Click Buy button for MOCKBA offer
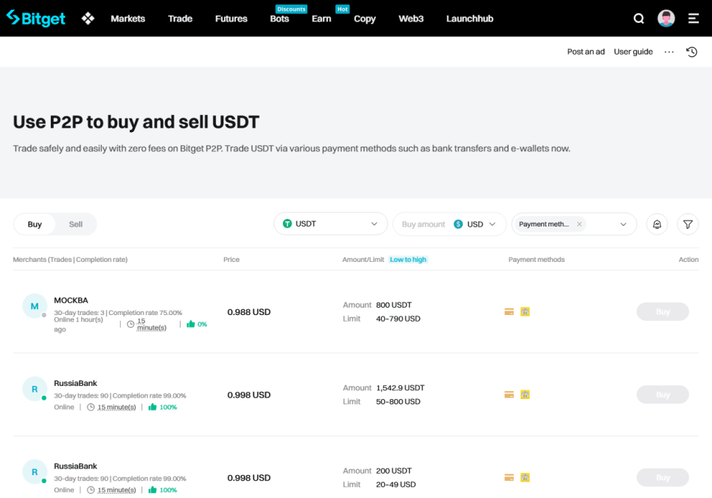712x498 pixels. [663, 311]
